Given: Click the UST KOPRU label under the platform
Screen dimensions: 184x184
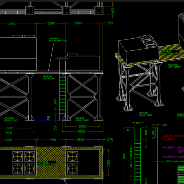Looking at the screenshot, I should [49, 78].
